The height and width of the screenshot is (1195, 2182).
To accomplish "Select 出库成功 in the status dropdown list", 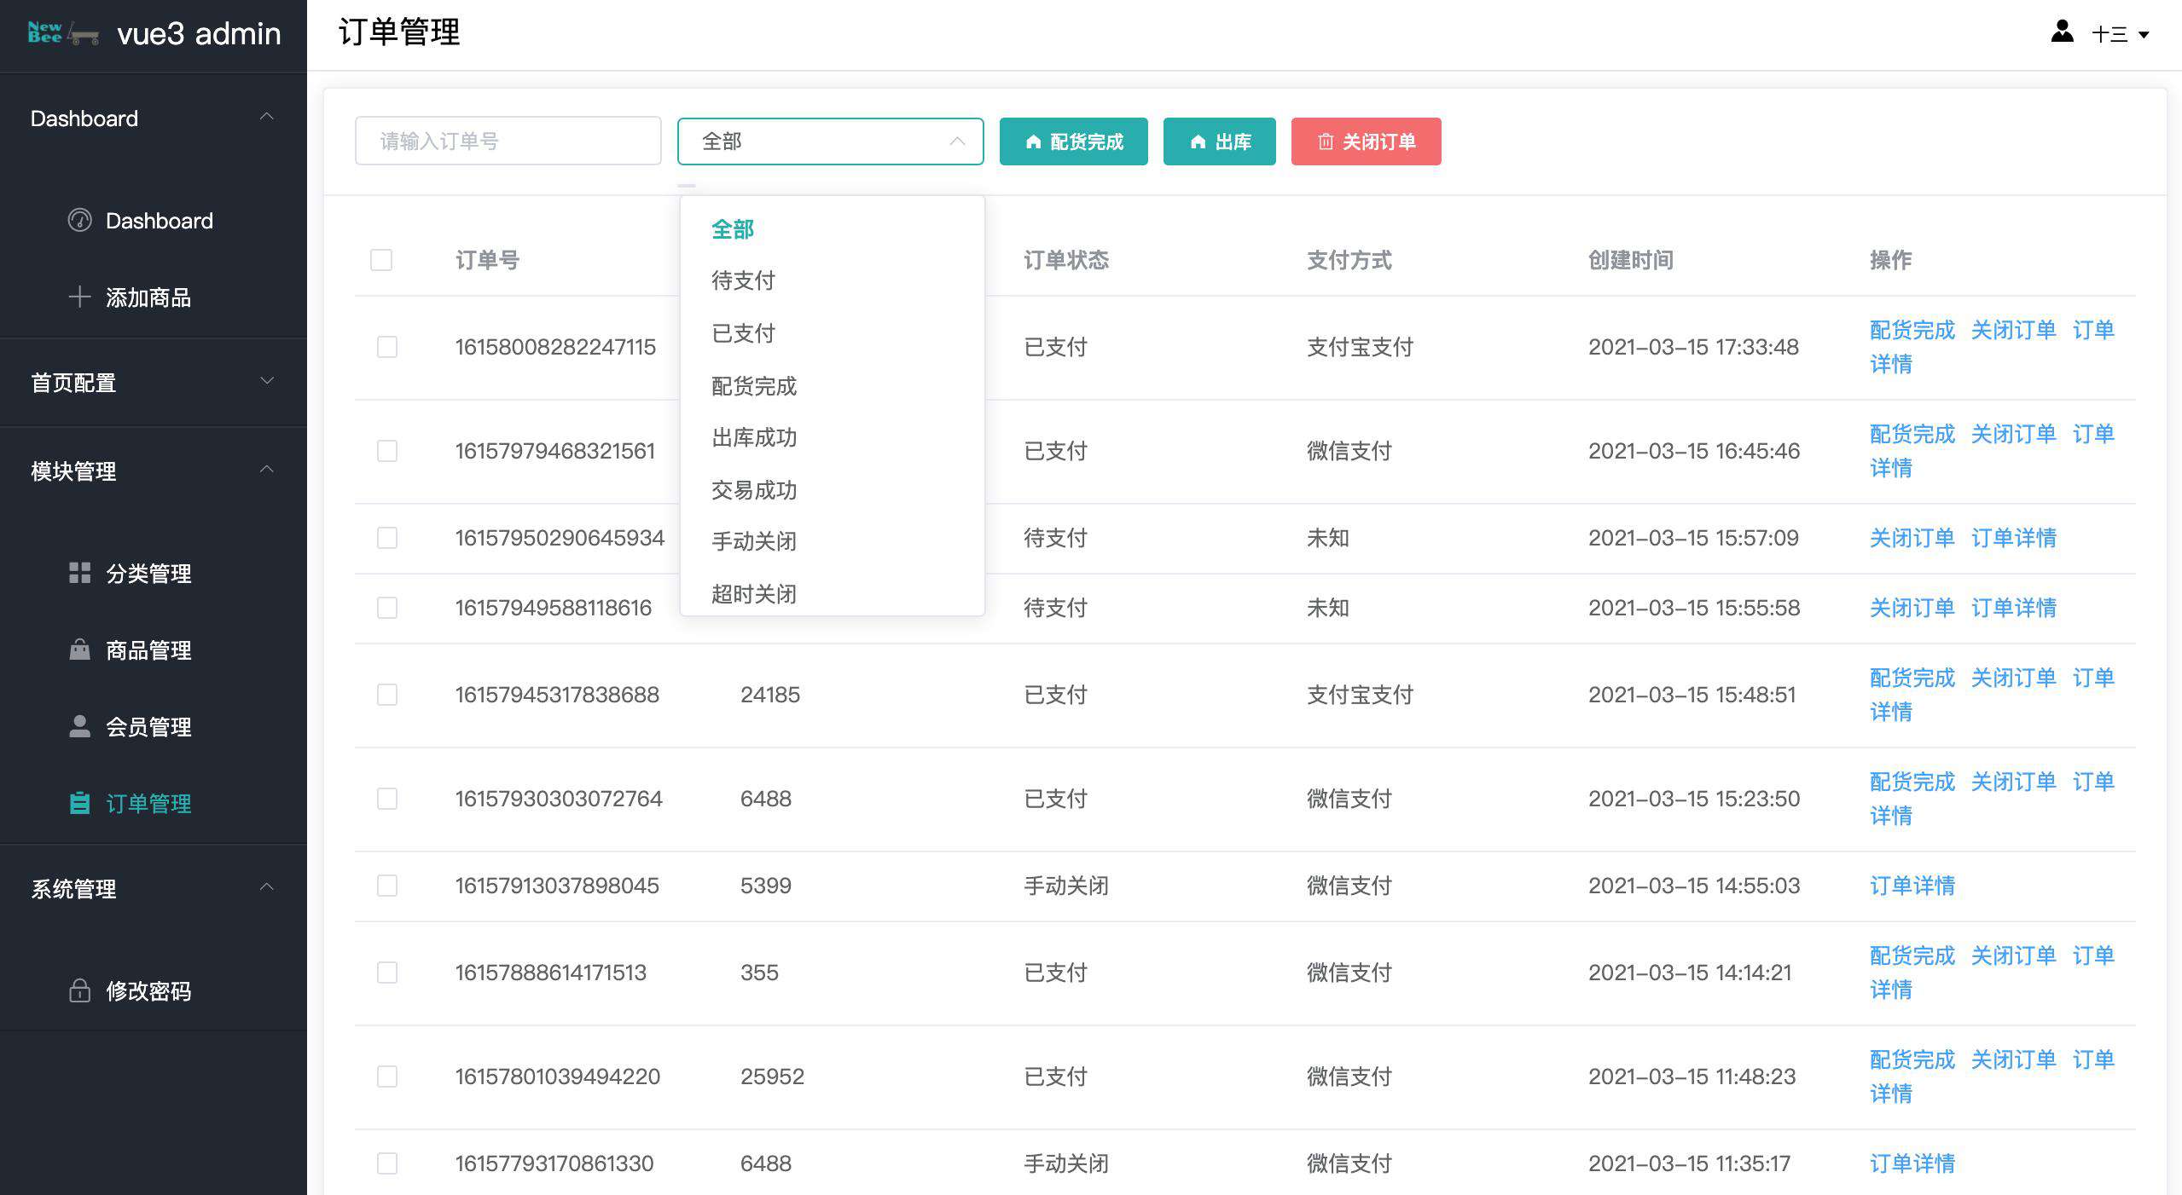I will [833, 437].
